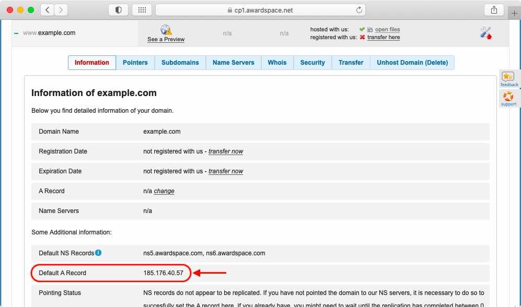
Task: Click the transfer now link for Registration Date
Action: click(226, 151)
